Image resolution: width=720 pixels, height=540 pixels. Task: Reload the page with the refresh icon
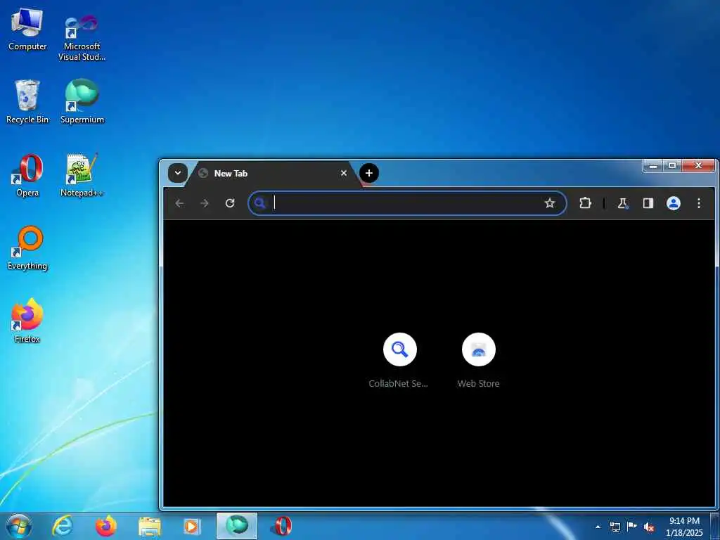[x=230, y=203]
